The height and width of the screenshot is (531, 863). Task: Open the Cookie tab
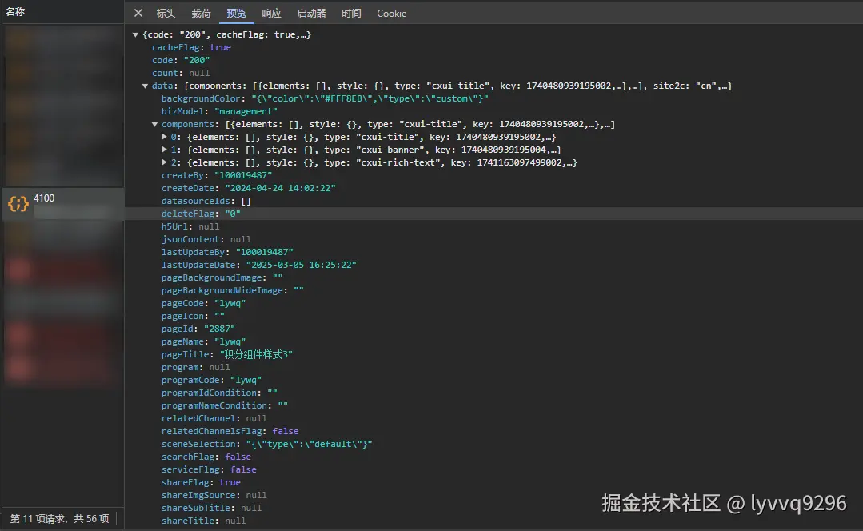coord(391,14)
